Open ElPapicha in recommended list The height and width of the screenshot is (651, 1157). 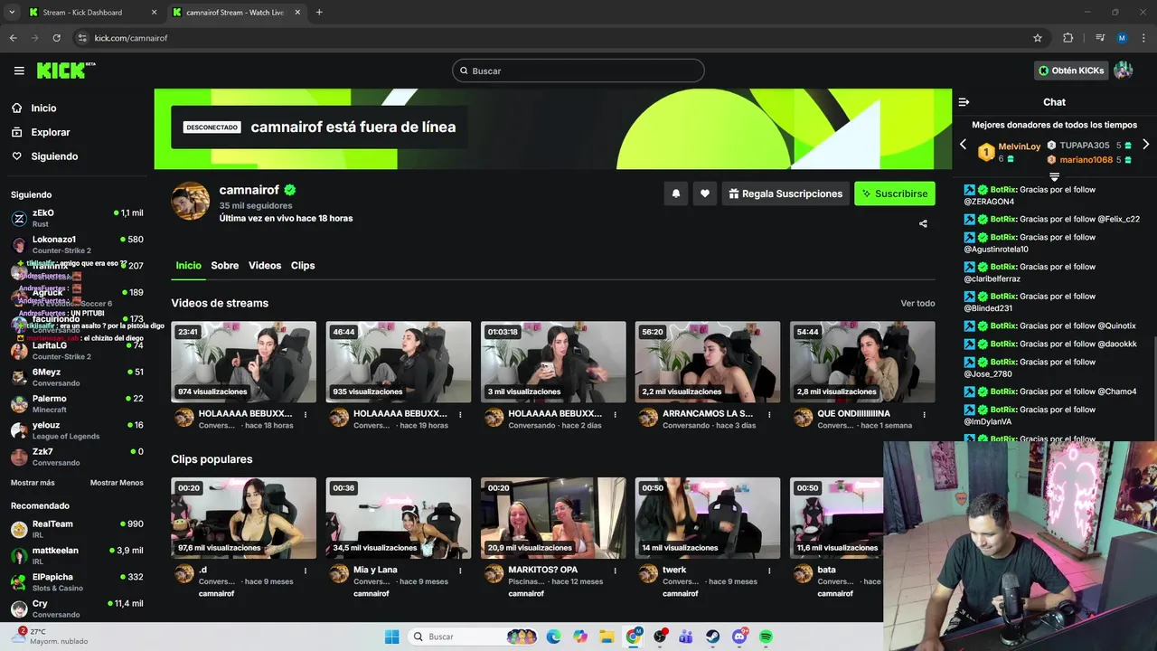77,582
